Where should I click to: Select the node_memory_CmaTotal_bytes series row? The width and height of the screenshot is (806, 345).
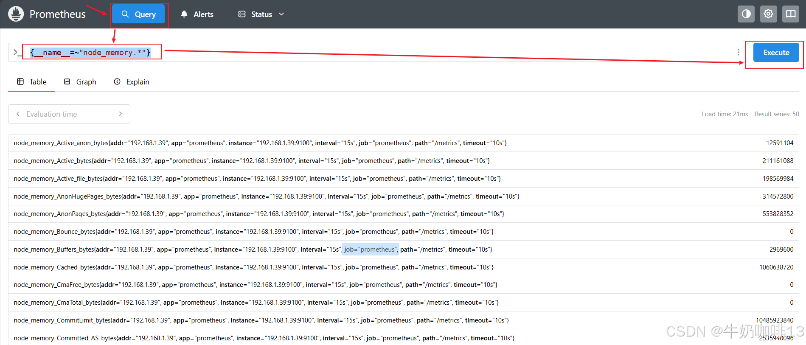(x=403, y=303)
